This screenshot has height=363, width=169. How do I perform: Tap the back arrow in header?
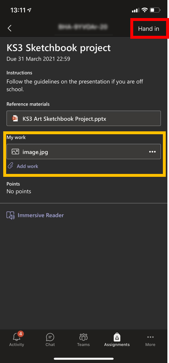point(9,28)
